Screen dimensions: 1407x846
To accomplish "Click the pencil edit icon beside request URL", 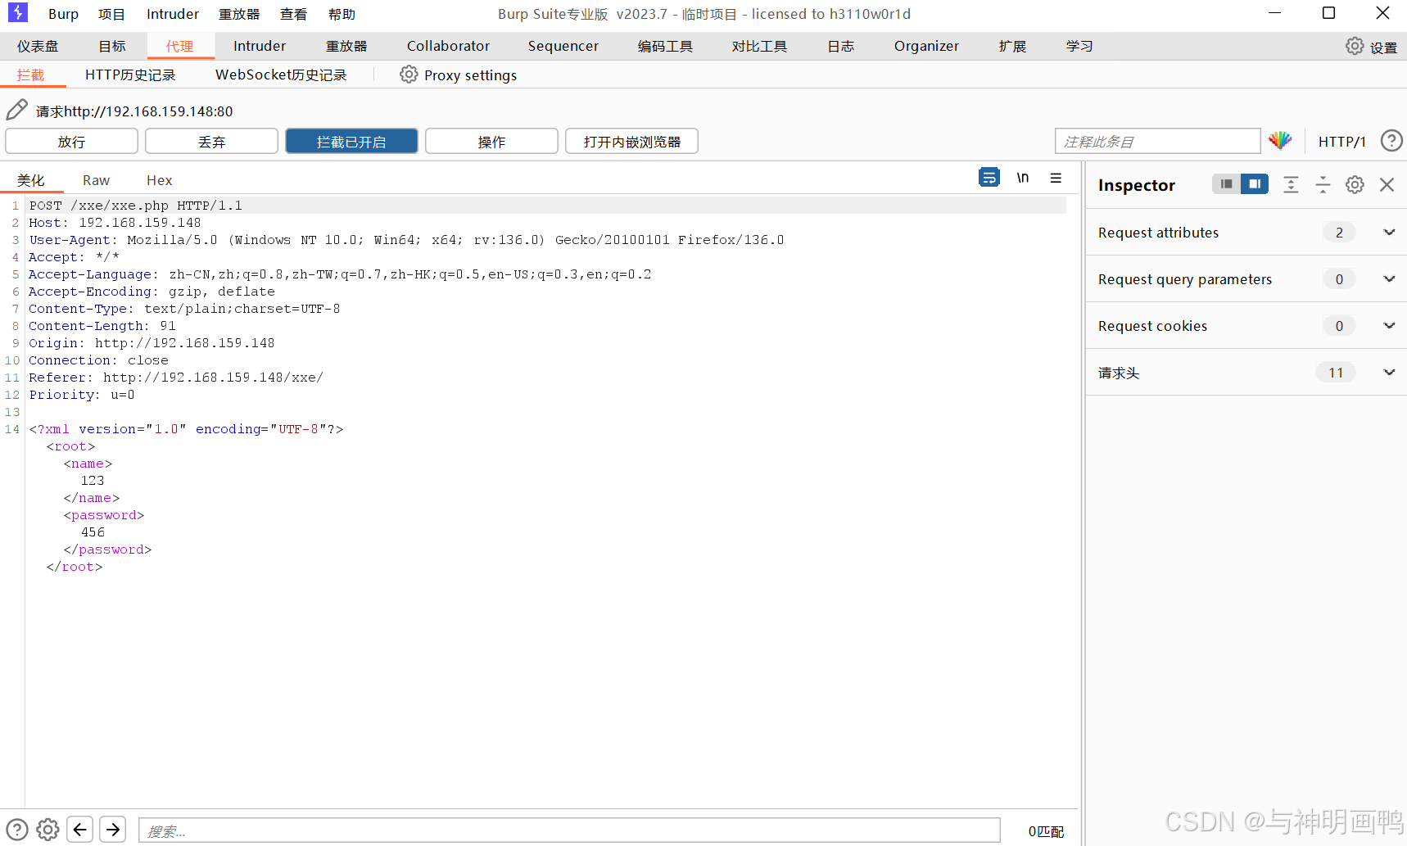I will point(17,110).
